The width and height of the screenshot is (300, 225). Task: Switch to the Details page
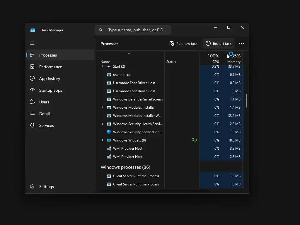coord(60,114)
